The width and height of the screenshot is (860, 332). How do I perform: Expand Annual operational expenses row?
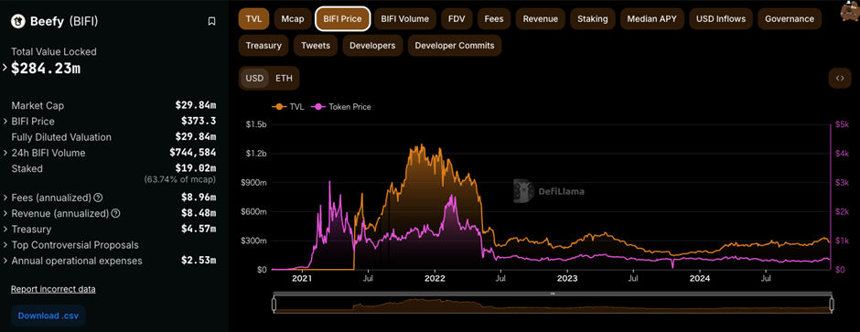5,261
